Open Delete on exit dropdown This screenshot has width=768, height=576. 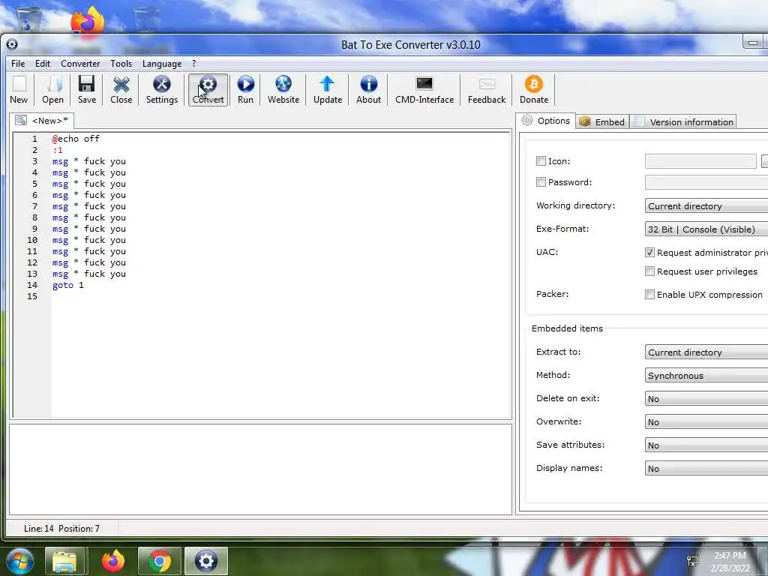[x=706, y=399]
